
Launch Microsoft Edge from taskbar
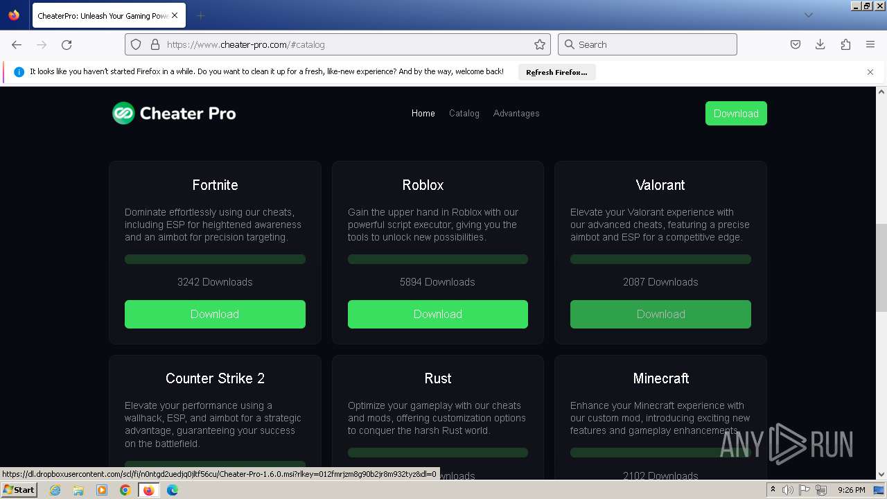[x=173, y=490]
